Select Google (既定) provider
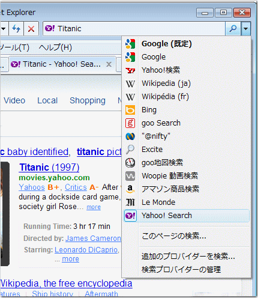 coord(187,44)
